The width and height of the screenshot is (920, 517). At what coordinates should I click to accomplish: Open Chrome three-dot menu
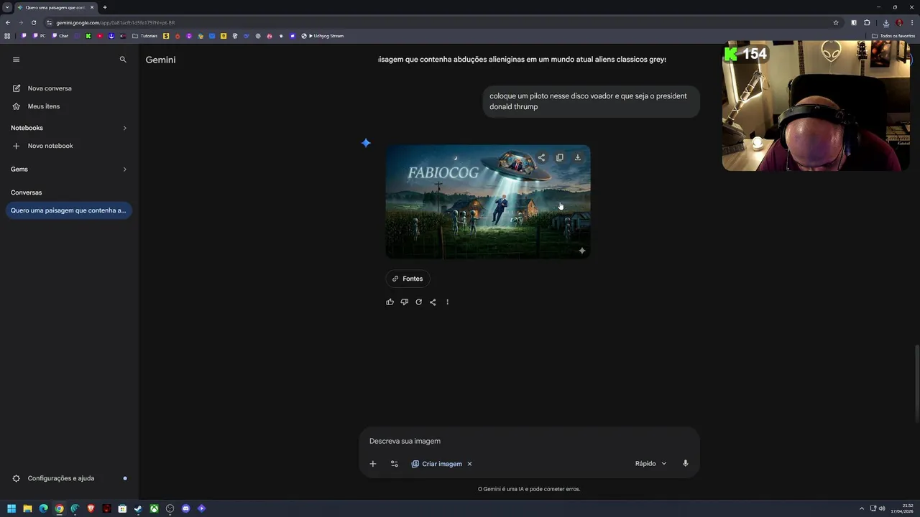click(x=911, y=22)
